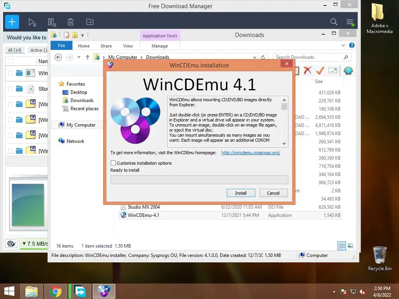
Task: Click the globe shell icon in Downloads window
Action: [x=348, y=70]
